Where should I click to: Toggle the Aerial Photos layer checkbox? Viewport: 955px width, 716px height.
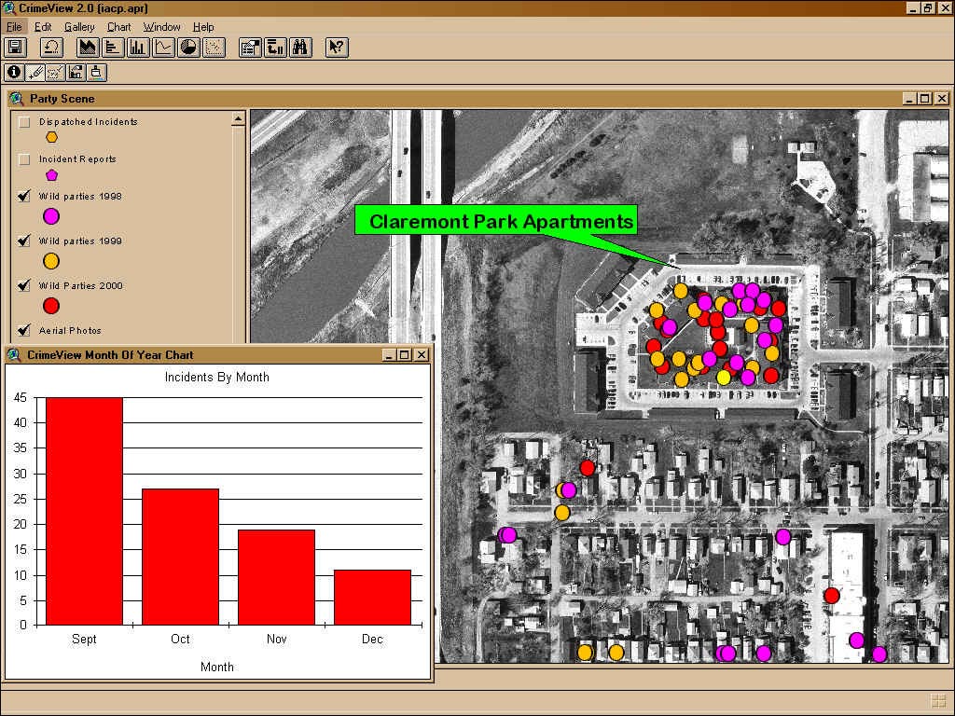[23, 330]
